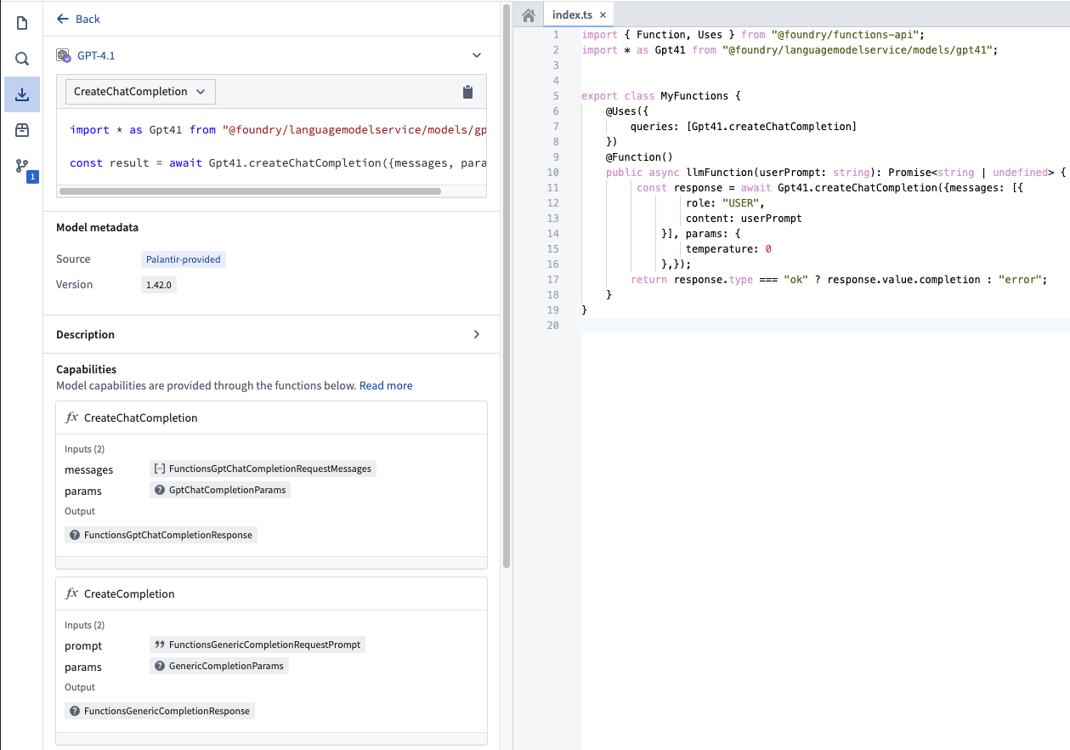Image resolution: width=1070 pixels, height=750 pixels.
Task: Click the back arrow icon
Action: 63,19
